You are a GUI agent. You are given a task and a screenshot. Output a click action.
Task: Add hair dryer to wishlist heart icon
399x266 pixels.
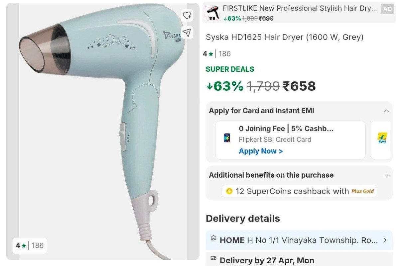(187, 15)
